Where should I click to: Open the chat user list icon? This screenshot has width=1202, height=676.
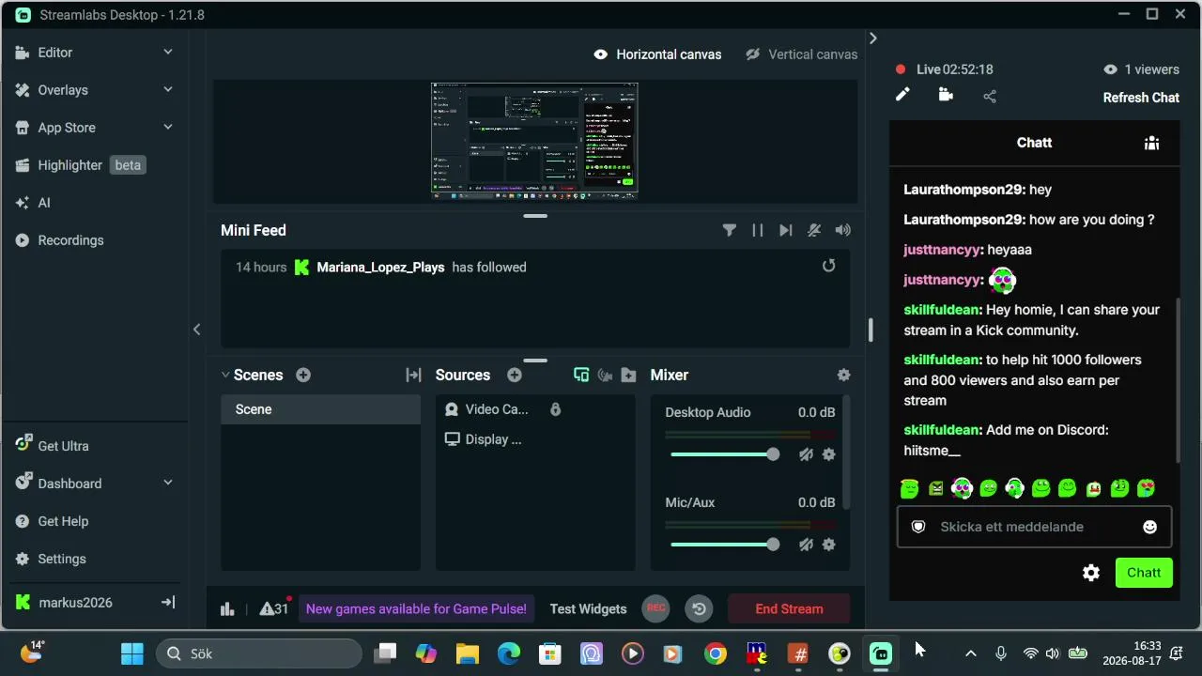1151,143
